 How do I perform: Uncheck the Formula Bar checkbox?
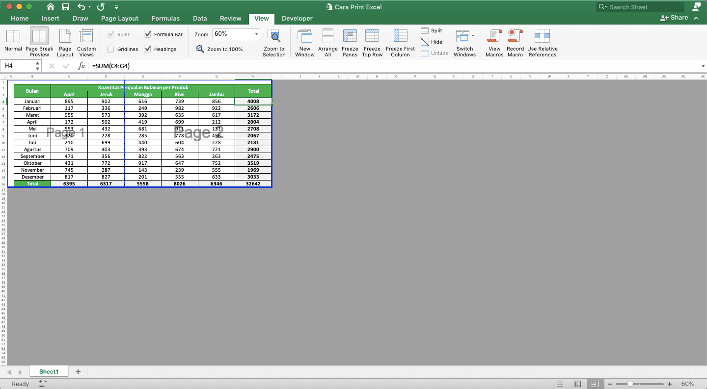147,34
